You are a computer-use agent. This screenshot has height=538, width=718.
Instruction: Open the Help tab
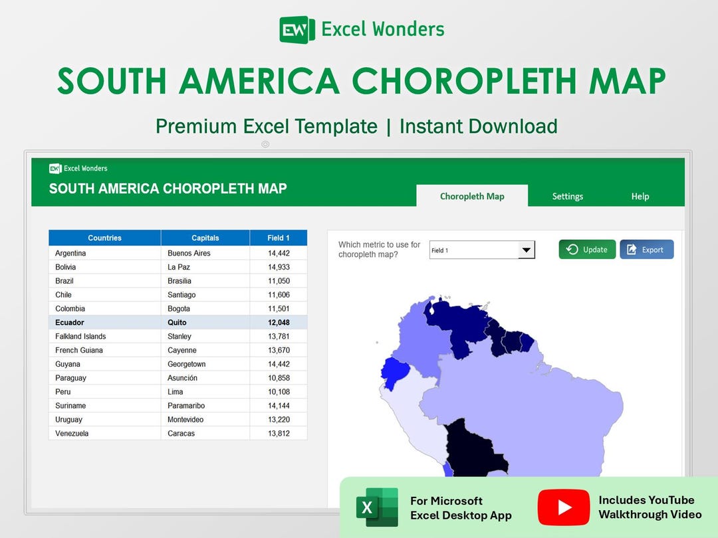(640, 196)
